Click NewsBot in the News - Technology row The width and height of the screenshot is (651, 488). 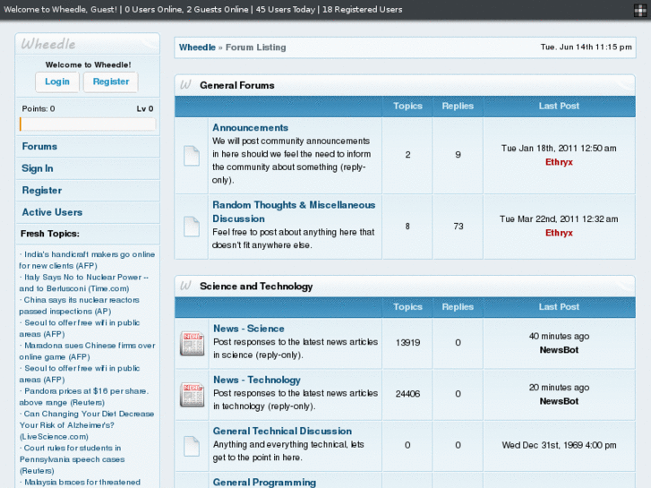559,401
